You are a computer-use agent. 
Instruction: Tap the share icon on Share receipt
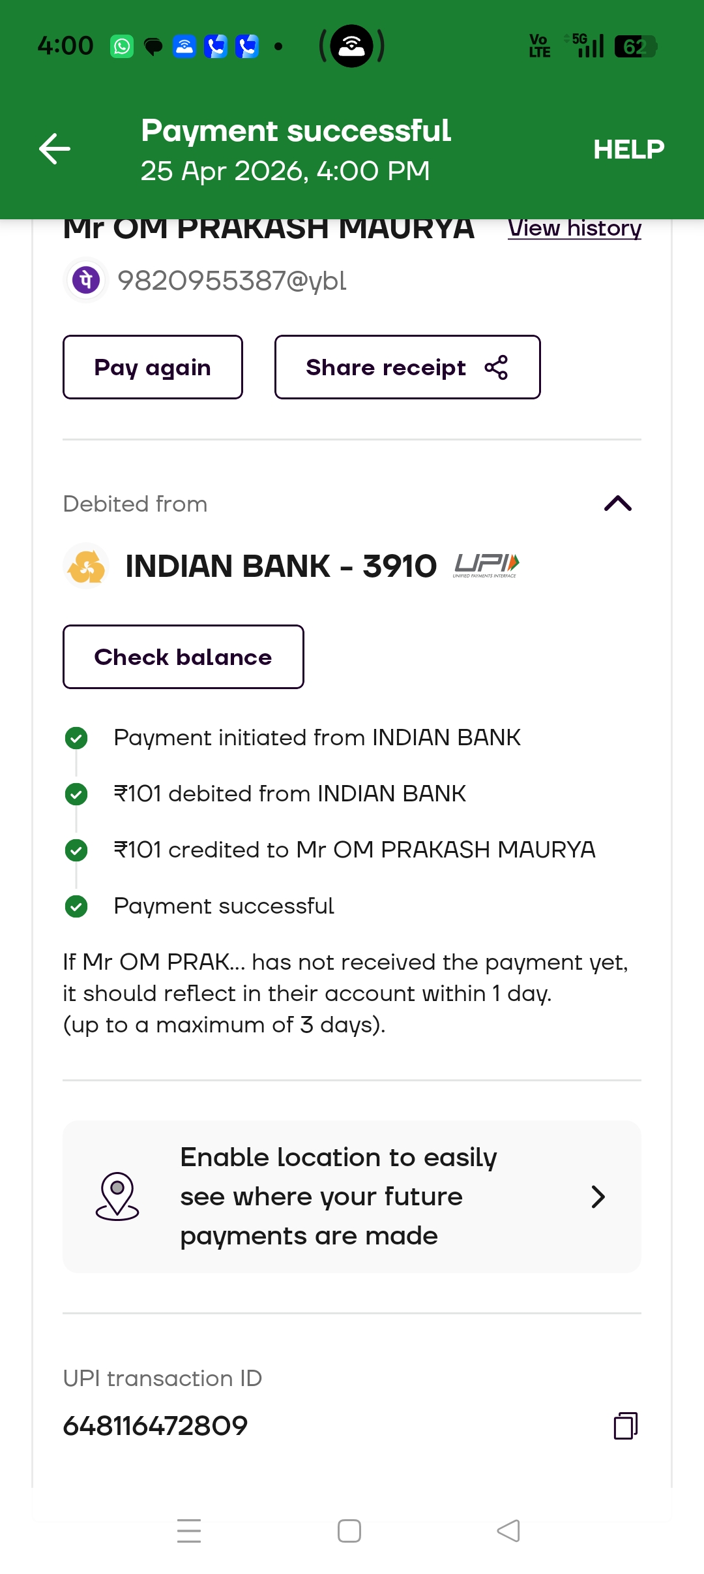(496, 367)
